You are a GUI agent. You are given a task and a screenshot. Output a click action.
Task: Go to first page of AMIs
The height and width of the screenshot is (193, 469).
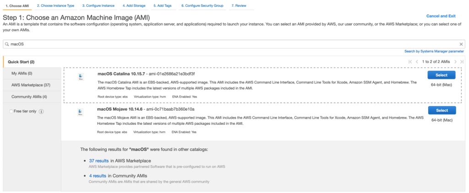pos(410,62)
